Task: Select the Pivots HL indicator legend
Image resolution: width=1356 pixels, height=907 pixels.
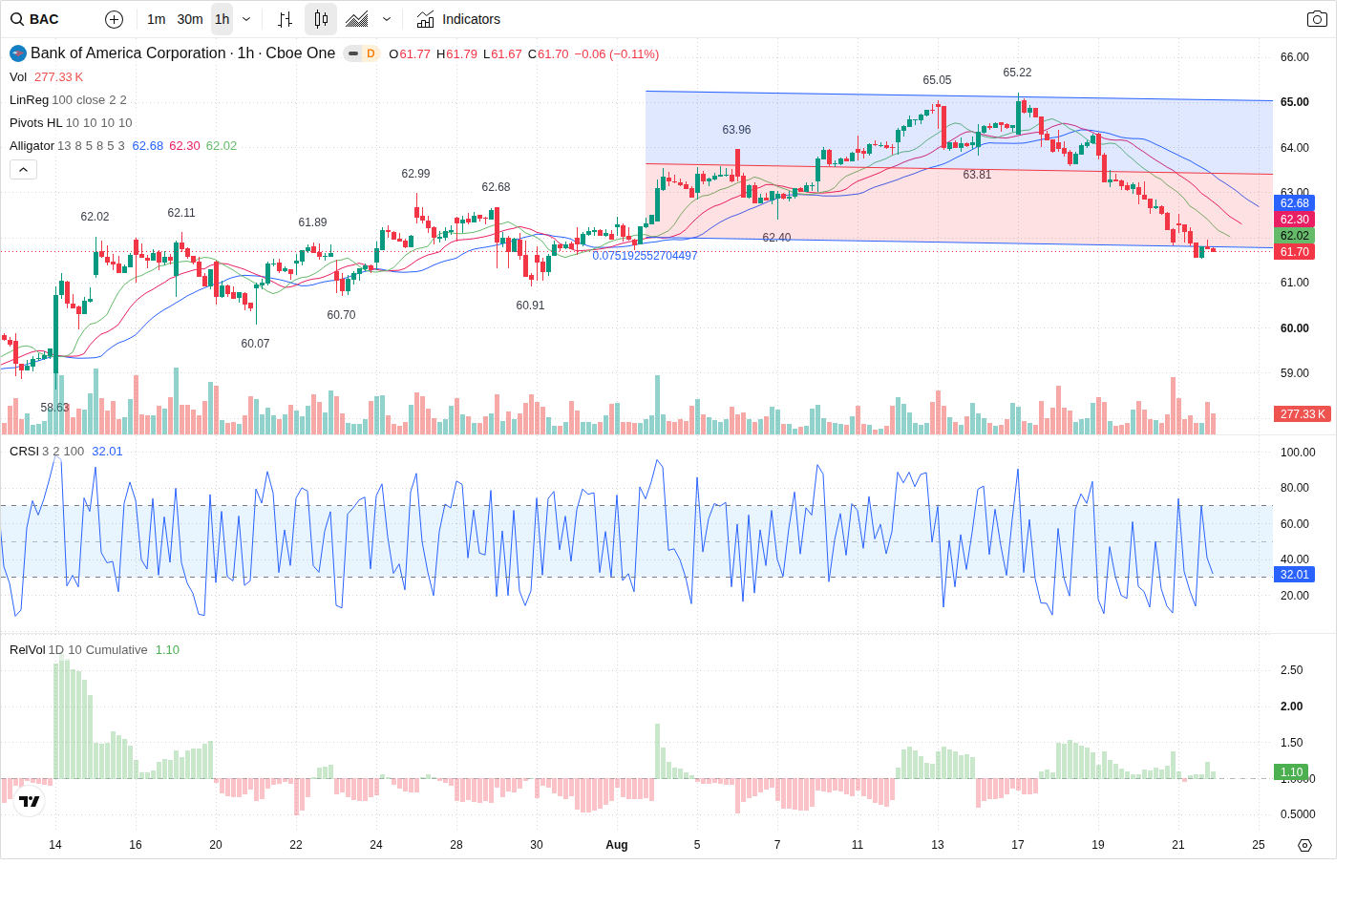Action: click(71, 123)
